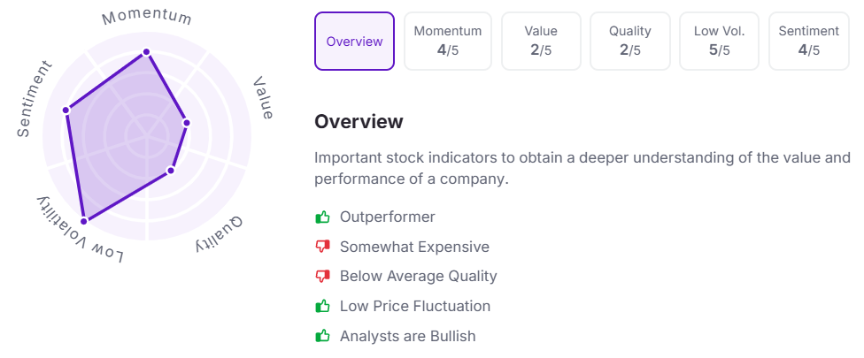Click the Low Volatility point on radar chart

[x=84, y=221]
